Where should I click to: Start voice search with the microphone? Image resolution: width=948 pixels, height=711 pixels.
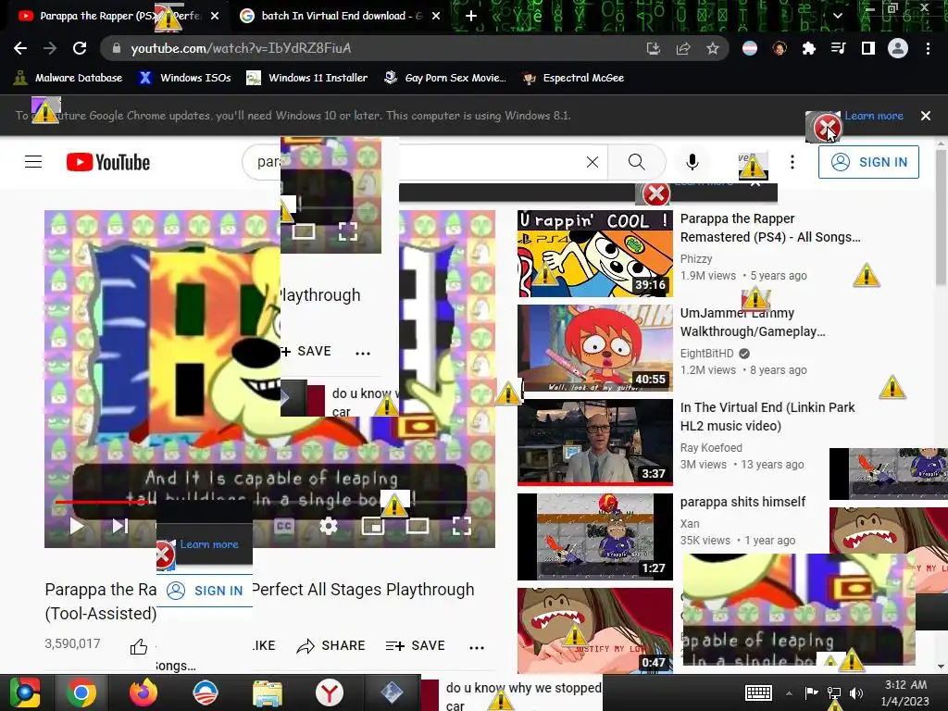692,162
